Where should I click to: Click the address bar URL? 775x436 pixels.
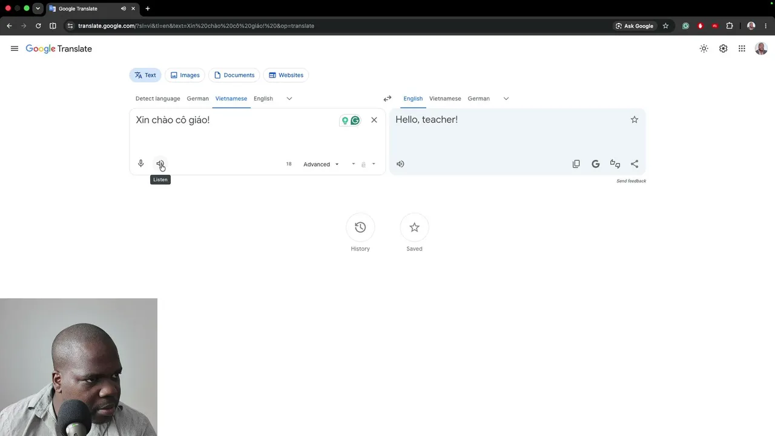point(196,26)
